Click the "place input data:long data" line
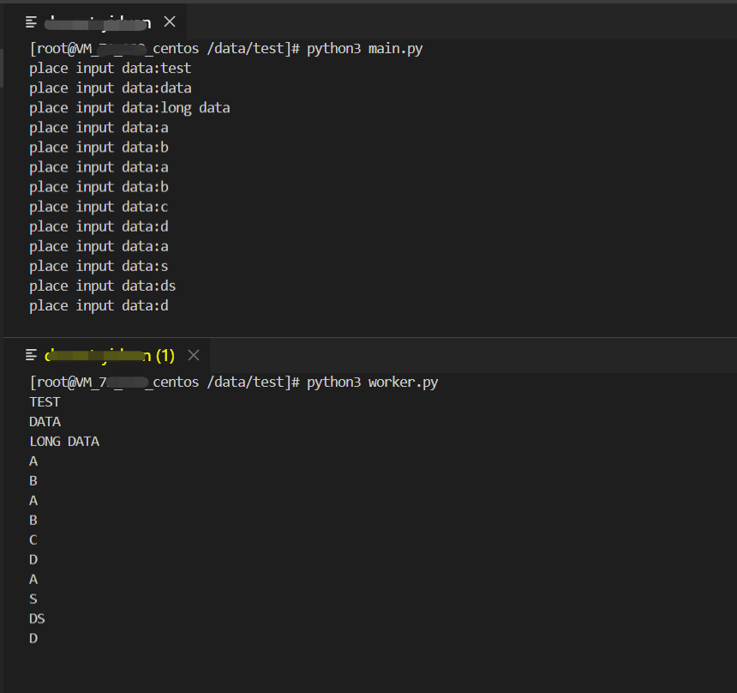The image size is (737, 693). (x=129, y=108)
